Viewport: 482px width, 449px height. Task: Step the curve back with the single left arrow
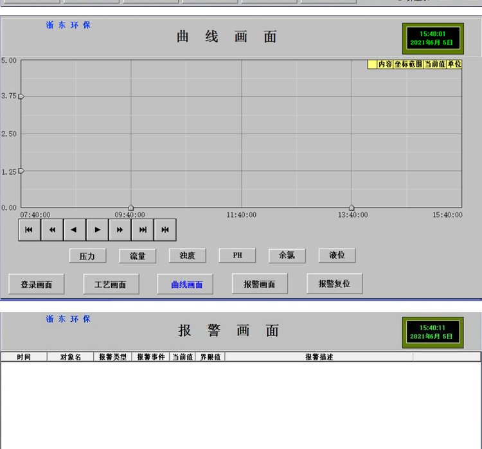point(74,229)
